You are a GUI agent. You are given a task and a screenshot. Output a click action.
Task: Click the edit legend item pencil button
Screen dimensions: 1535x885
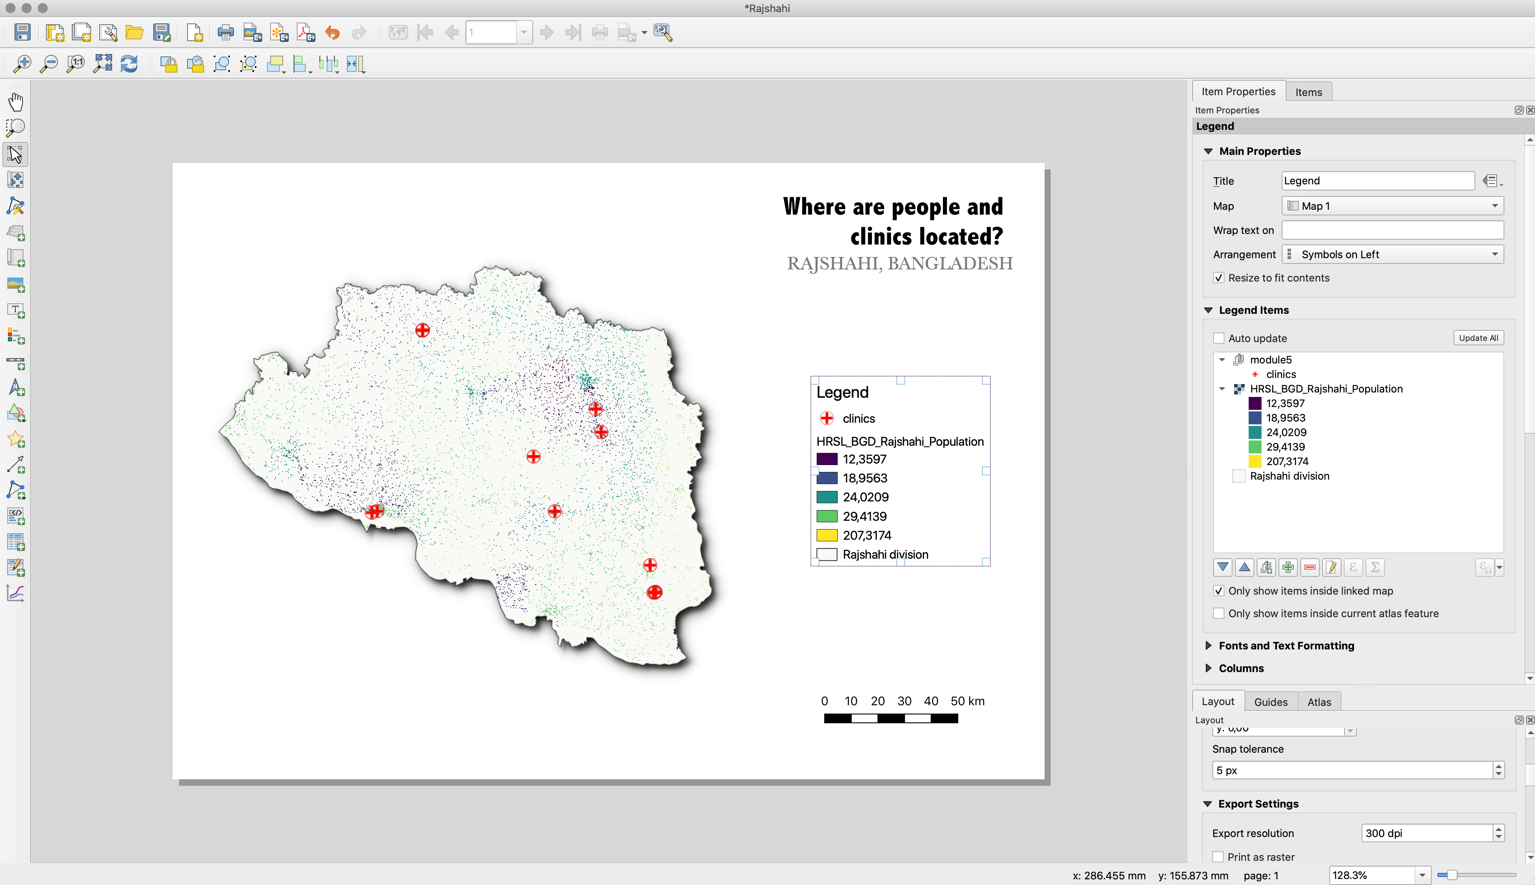(1331, 567)
